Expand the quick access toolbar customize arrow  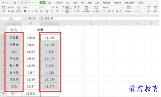(x=37, y=3)
